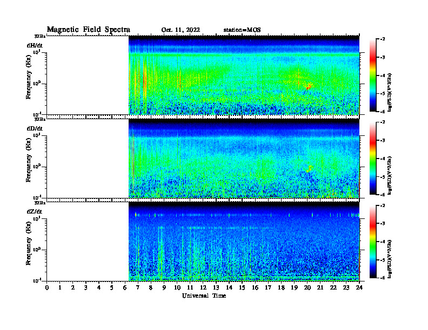Click hour "4" on the Universal Time axis
The height and width of the screenshot is (330, 428).
click(99, 288)
